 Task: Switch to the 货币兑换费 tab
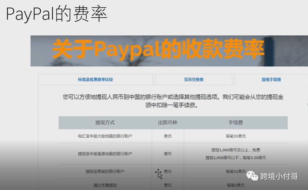193,79
